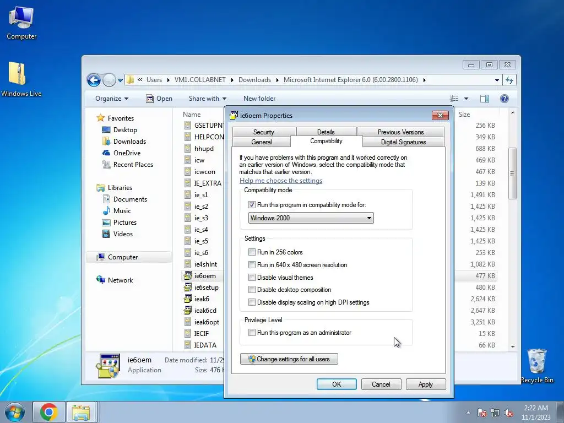The height and width of the screenshot is (423, 564).
Task: Expand the Share with menu
Action: (208, 99)
